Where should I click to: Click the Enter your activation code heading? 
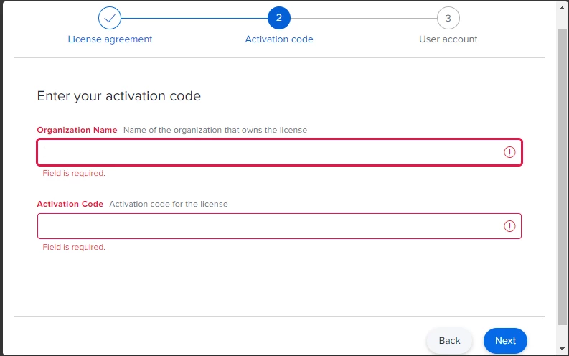(x=118, y=96)
